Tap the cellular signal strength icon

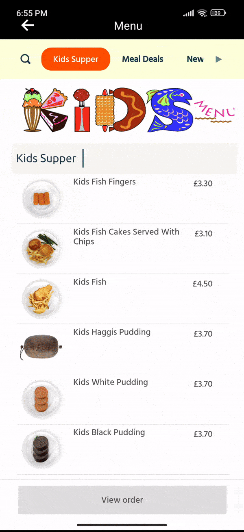pyautogui.click(x=187, y=13)
